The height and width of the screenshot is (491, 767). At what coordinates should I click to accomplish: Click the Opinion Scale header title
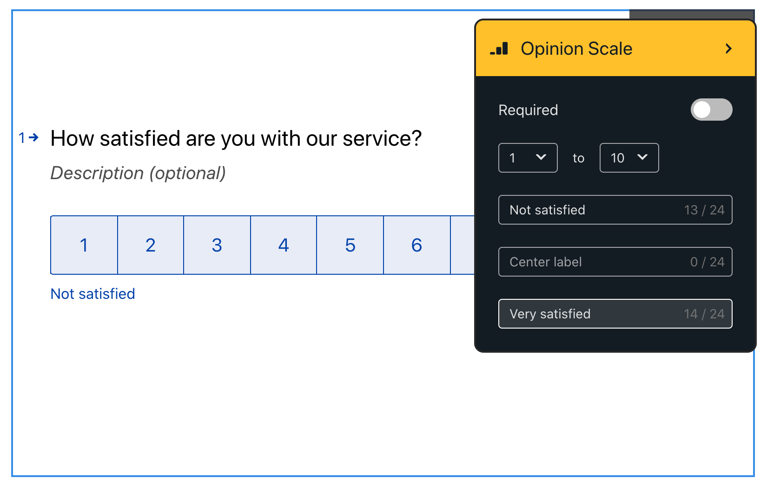coord(576,49)
